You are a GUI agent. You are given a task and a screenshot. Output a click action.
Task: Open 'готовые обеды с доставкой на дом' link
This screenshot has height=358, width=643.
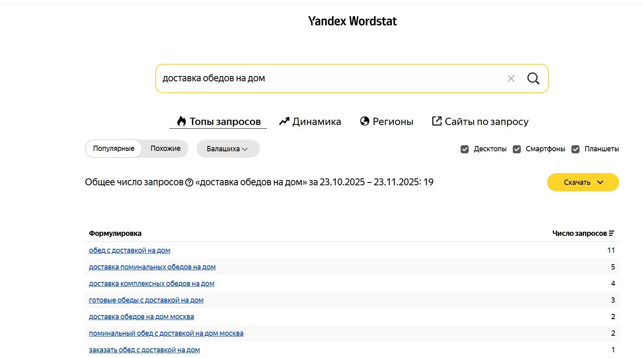pos(146,300)
